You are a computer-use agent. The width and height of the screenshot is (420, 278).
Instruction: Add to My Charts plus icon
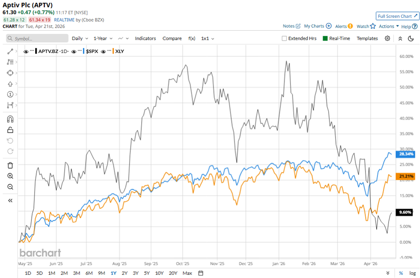coord(329,26)
